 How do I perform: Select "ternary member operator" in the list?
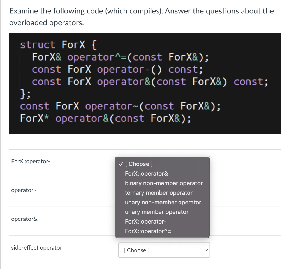click(159, 193)
